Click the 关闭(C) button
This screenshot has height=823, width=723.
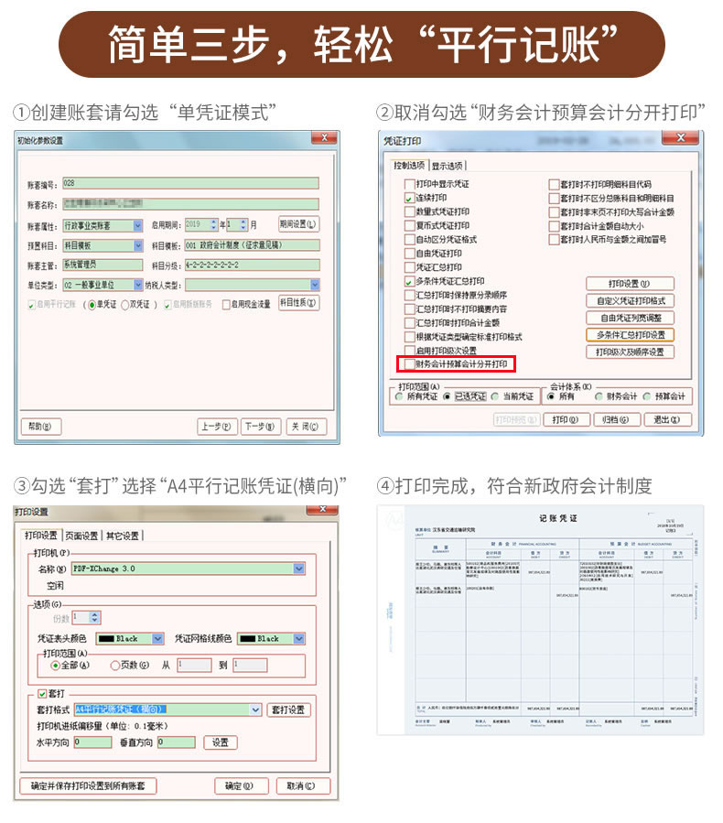pos(306,427)
